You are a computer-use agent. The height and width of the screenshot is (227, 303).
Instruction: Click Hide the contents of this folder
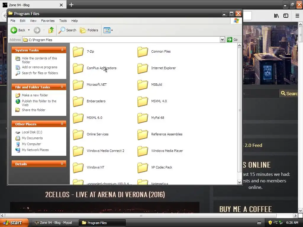tap(39, 60)
